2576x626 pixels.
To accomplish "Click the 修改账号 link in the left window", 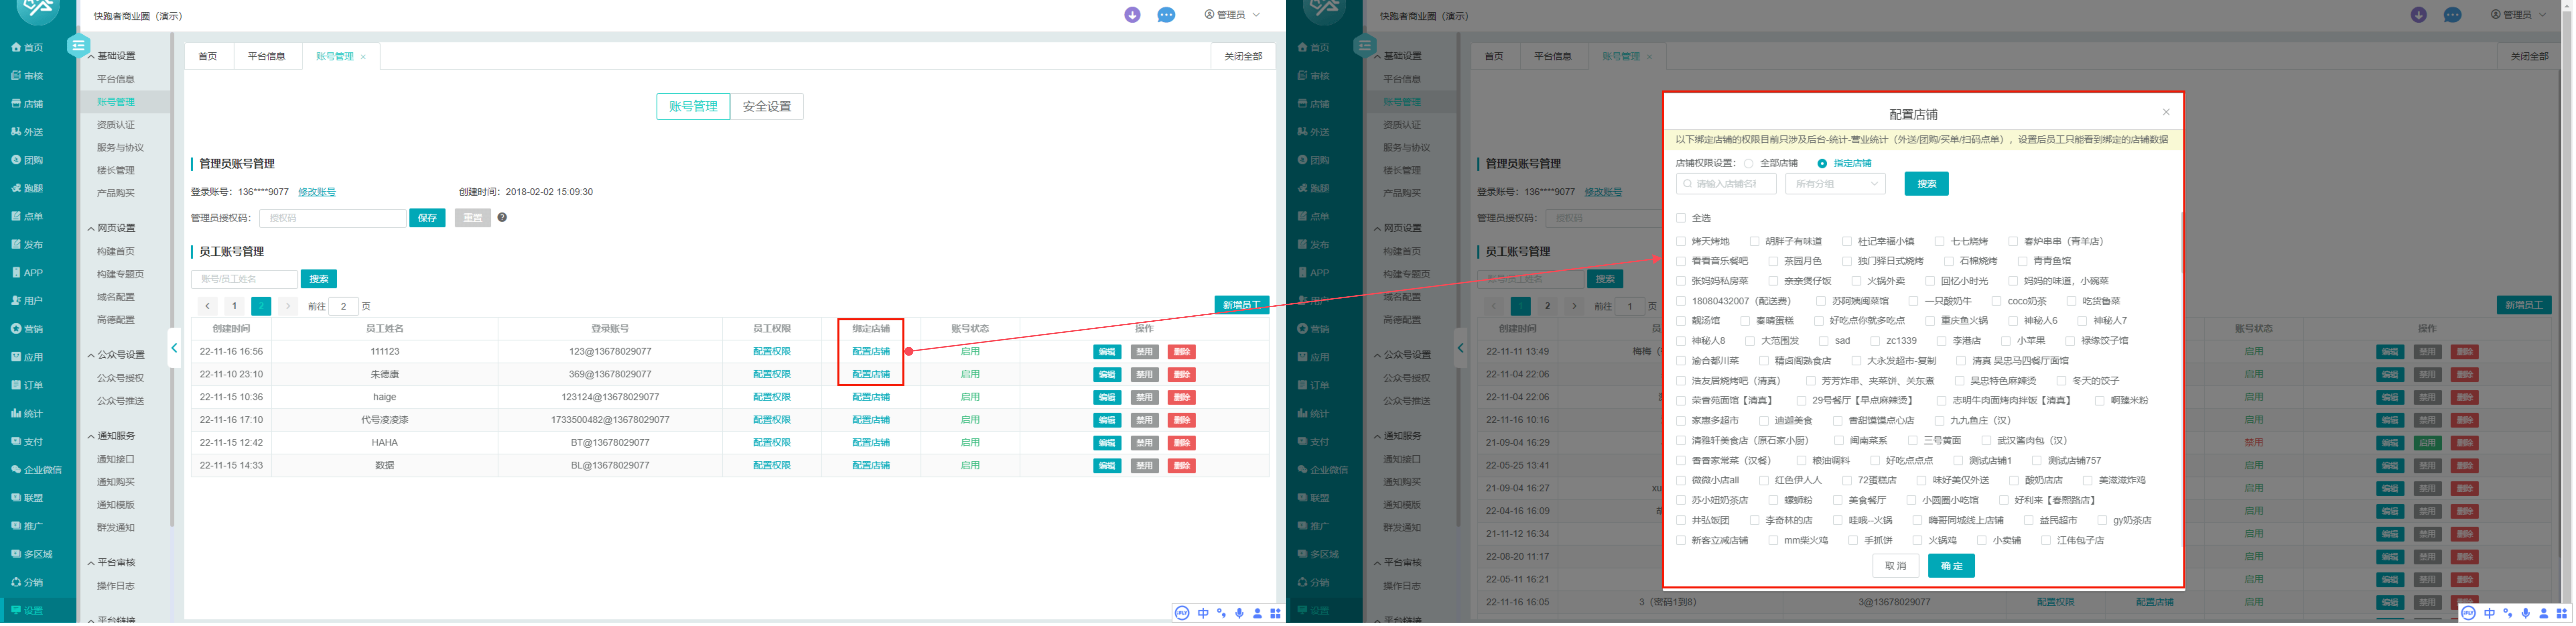I will tap(317, 192).
